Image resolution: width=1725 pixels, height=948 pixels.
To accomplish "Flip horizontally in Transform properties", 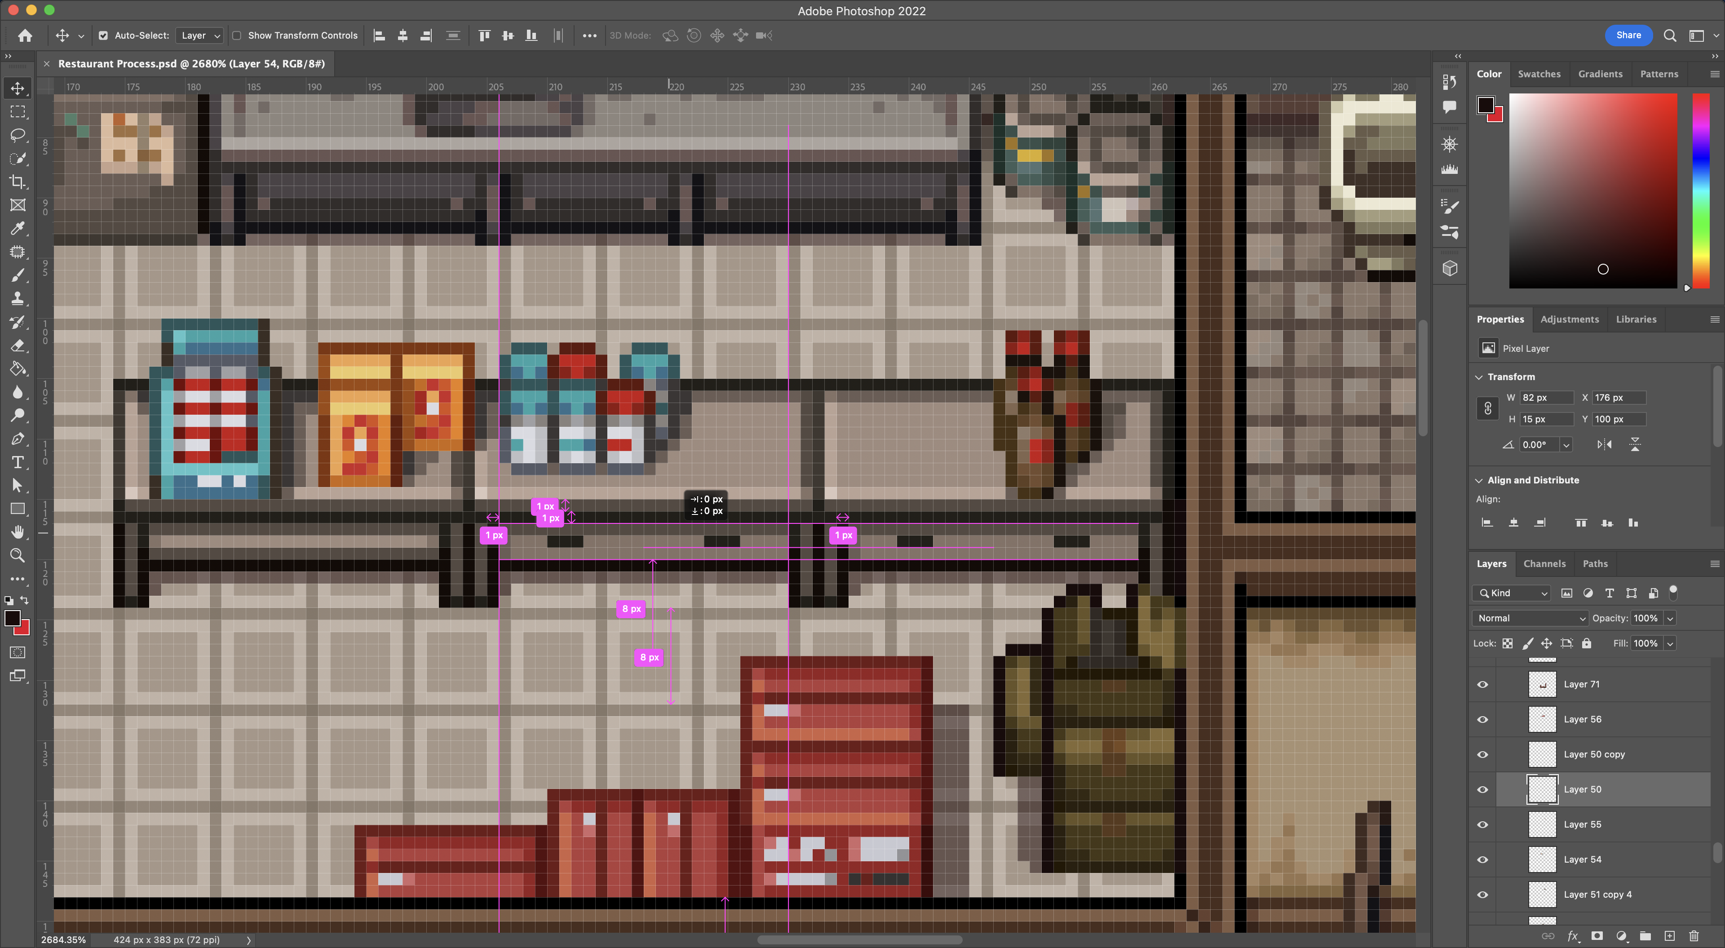I will [1605, 444].
